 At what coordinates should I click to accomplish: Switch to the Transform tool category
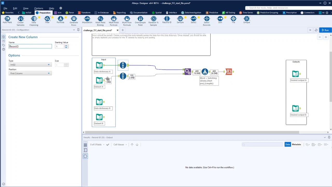[84, 12]
